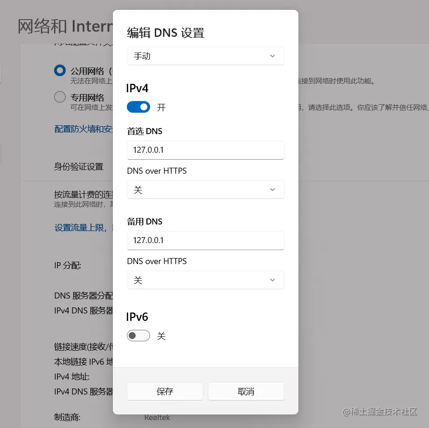Click the 首选 DNS input field
Screen dimensions: 429x428
click(x=206, y=150)
